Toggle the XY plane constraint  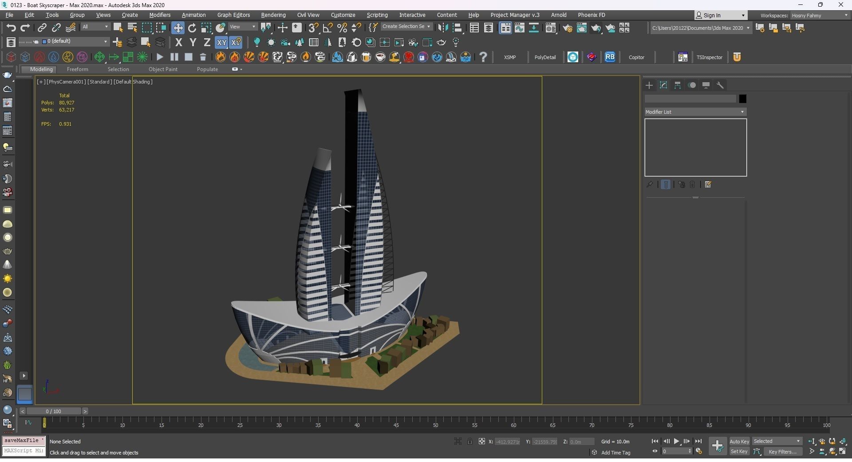221,43
